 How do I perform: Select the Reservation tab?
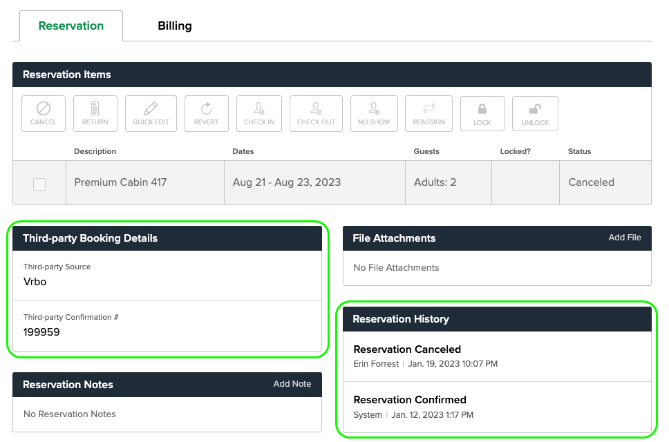point(71,26)
